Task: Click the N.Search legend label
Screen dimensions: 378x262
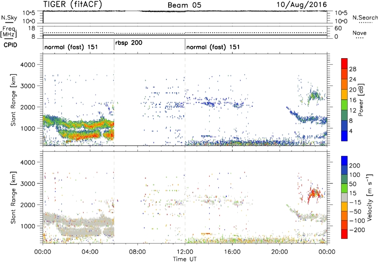Action: tap(365, 17)
